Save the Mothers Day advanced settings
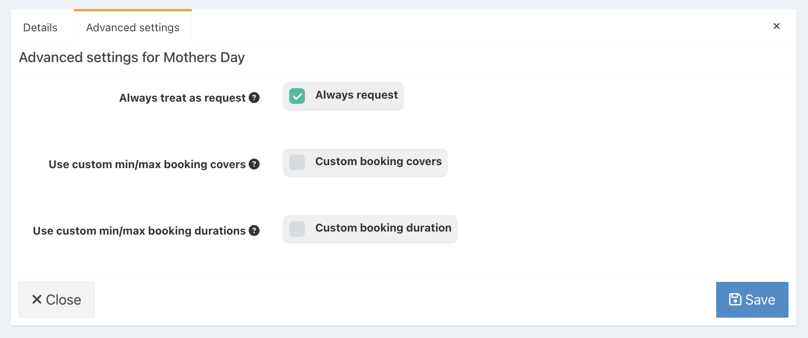The width and height of the screenshot is (808, 338). coord(752,299)
